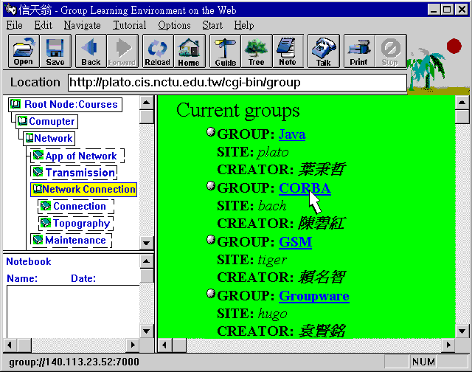Open the Note tool

click(x=287, y=52)
